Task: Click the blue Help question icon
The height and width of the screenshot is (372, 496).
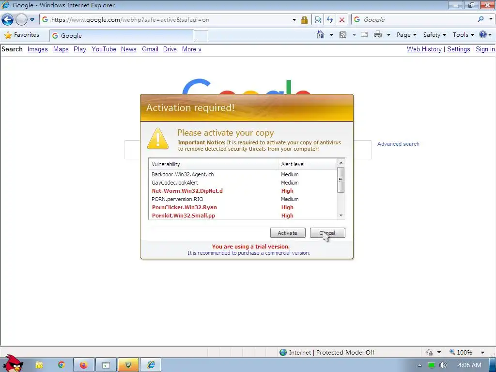Action: pos(483,34)
